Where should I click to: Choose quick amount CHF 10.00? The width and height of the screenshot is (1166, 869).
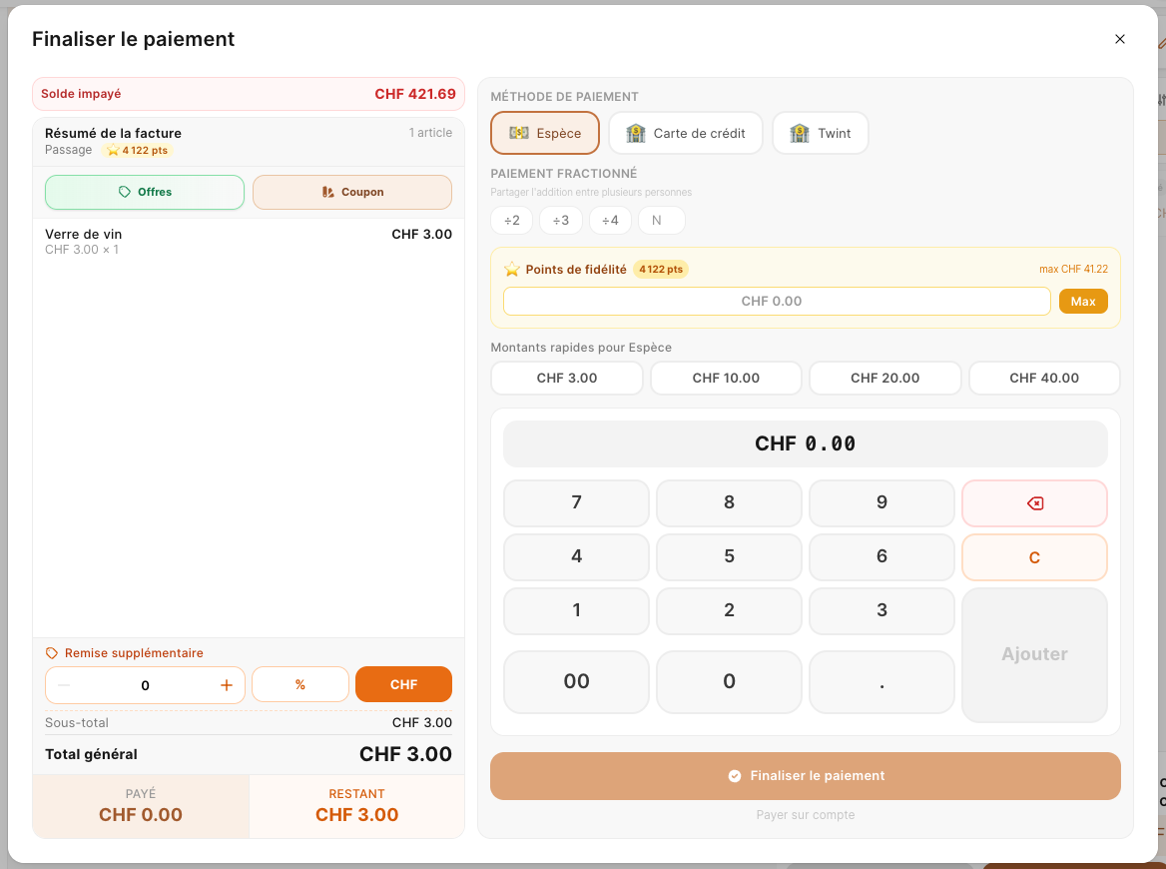(726, 378)
